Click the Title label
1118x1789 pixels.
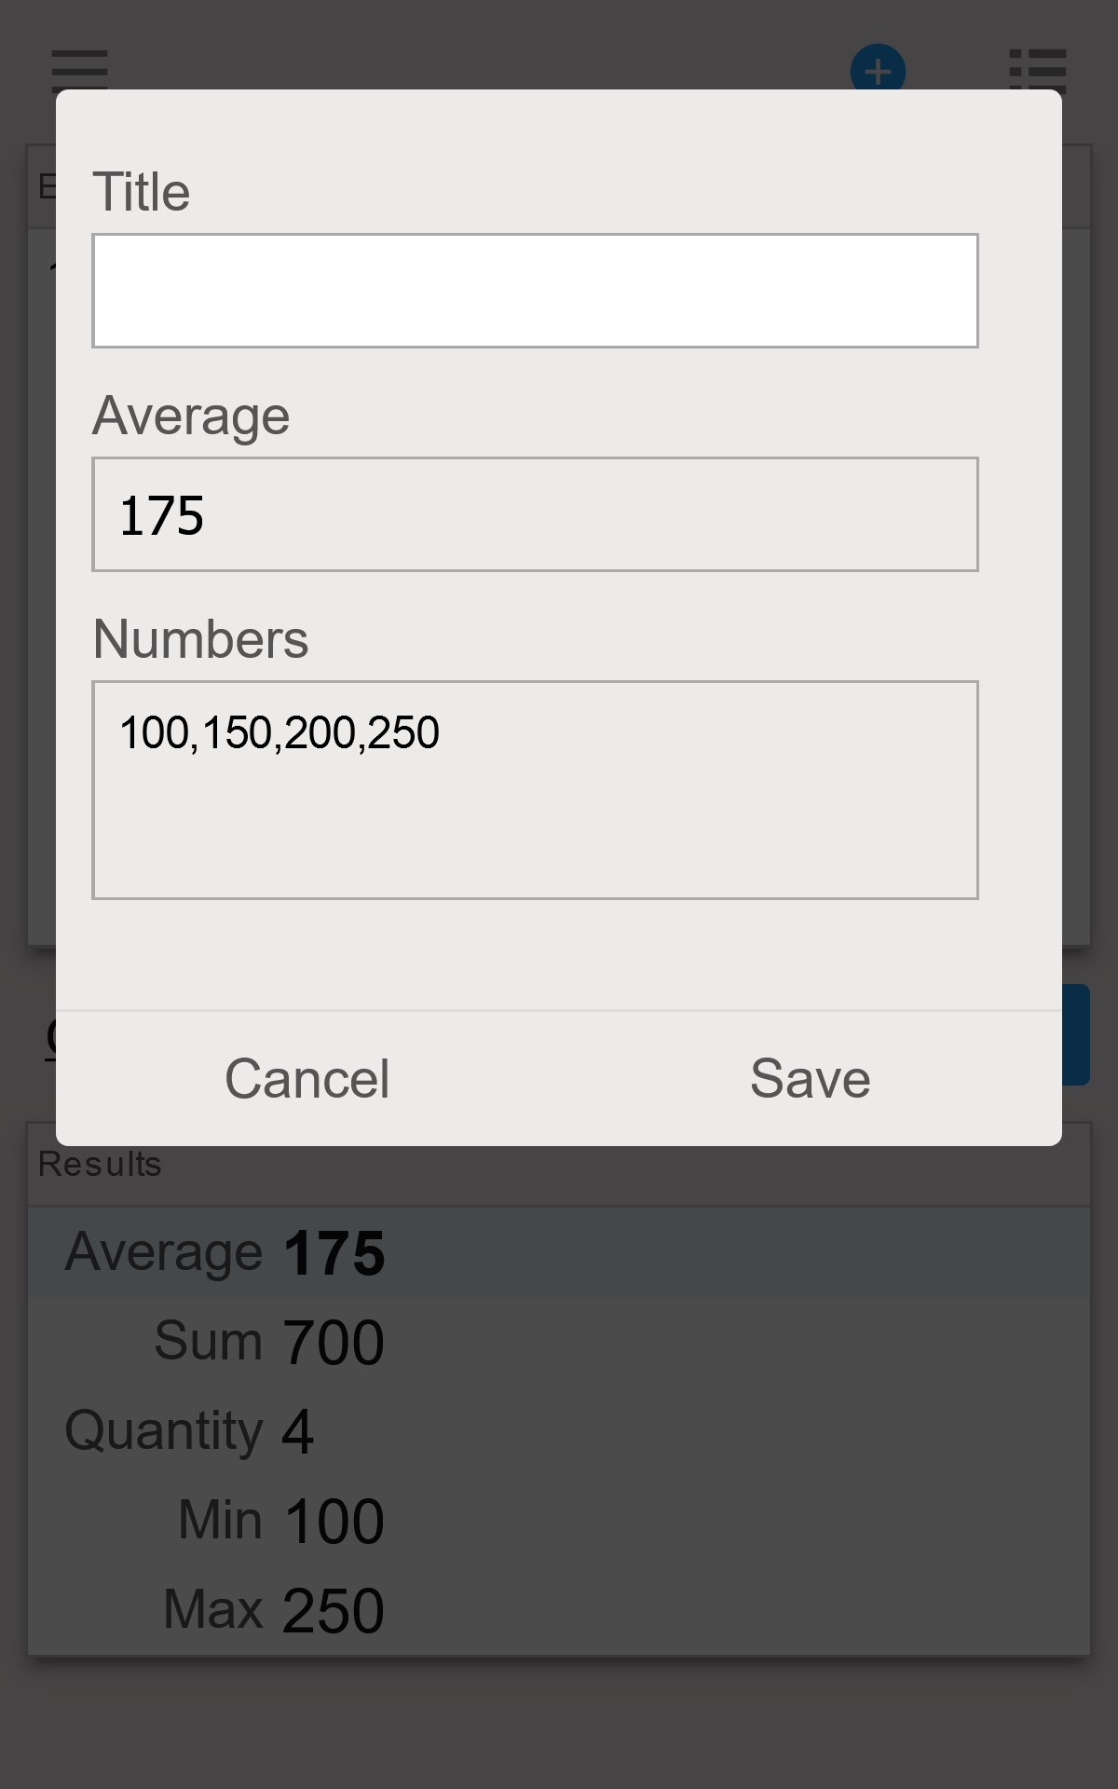[142, 192]
